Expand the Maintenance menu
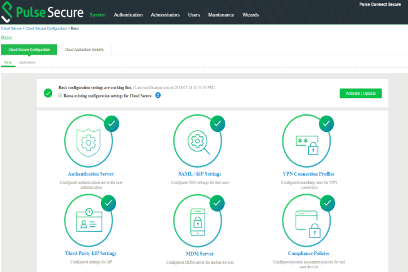This screenshot has height=272, width=408. coord(222,14)
